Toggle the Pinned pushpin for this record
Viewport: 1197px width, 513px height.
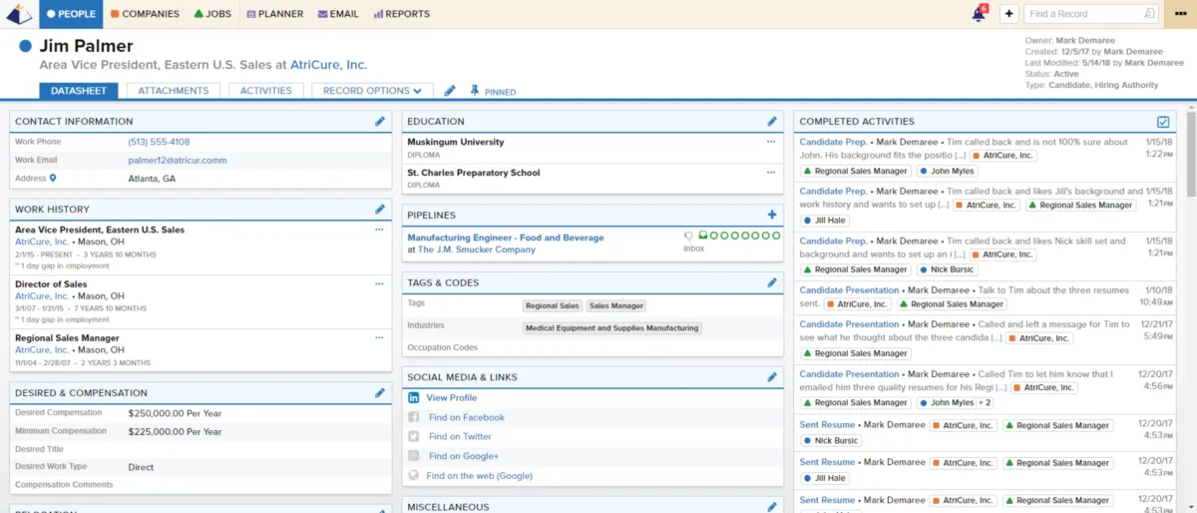pos(475,91)
